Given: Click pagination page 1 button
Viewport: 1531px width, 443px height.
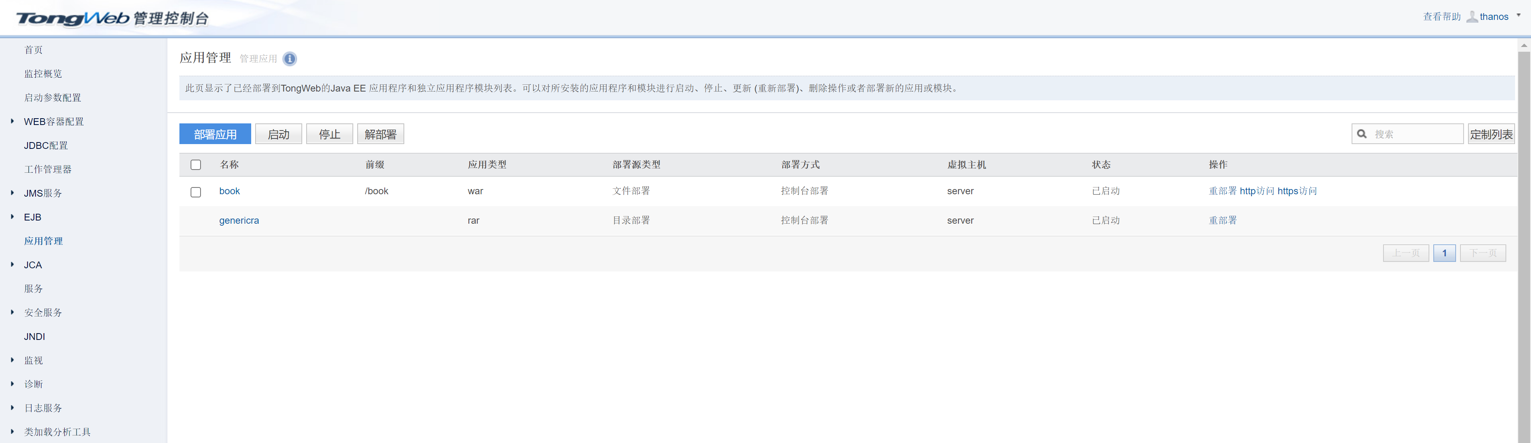Looking at the screenshot, I should (1444, 253).
